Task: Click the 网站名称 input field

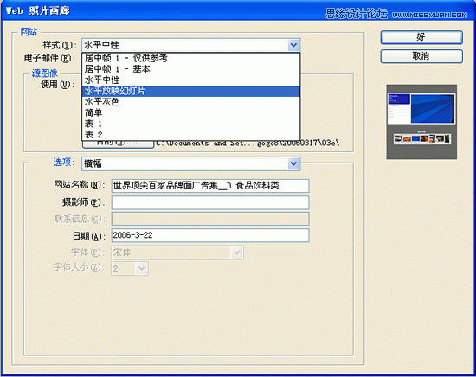Action: [x=210, y=186]
